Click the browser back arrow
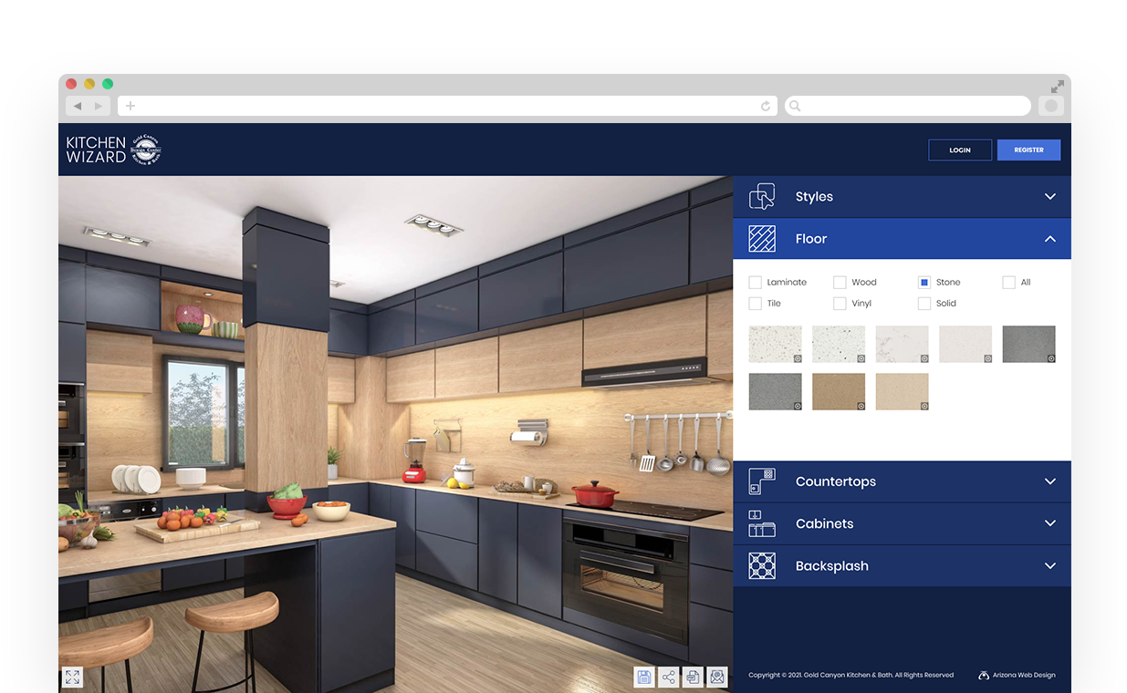Viewport: 1127px width, 693px height. (x=78, y=107)
